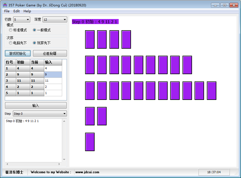Image resolution: width=241 pixels, height=178 pixels.
Task: Click log scrollbar up arrow
Action: click(x=64, y=121)
